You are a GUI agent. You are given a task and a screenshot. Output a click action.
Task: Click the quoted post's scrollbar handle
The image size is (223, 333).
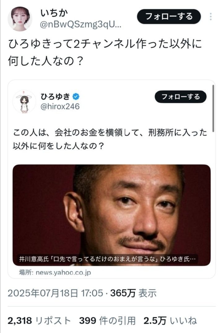point(213,108)
